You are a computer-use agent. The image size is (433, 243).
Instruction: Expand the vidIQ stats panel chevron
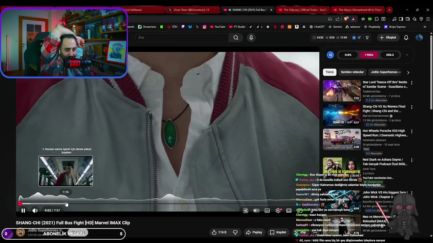click(407, 55)
